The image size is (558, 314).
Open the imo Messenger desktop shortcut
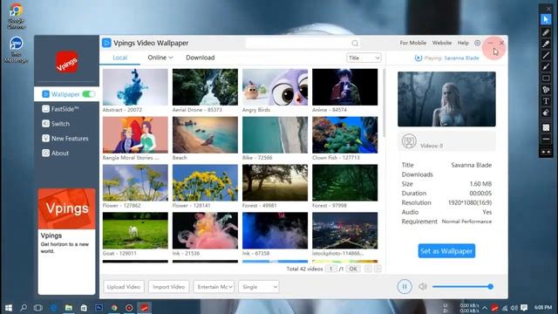pyautogui.click(x=16, y=49)
